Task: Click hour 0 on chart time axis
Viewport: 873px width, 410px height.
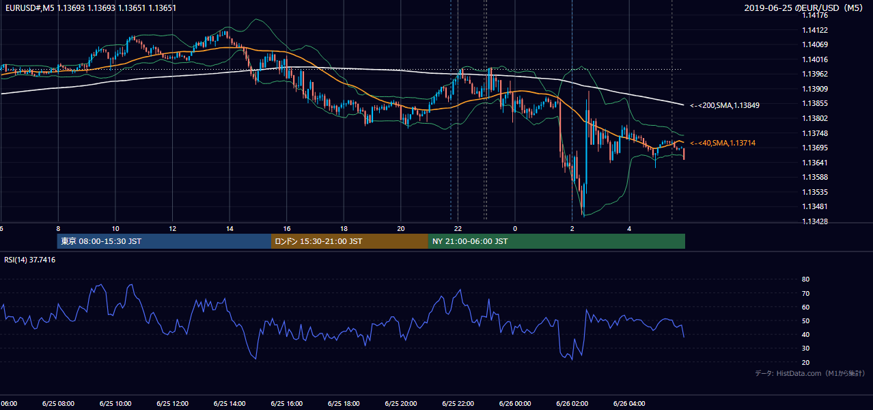Action: pyautogui.click(x=515, y=228)
